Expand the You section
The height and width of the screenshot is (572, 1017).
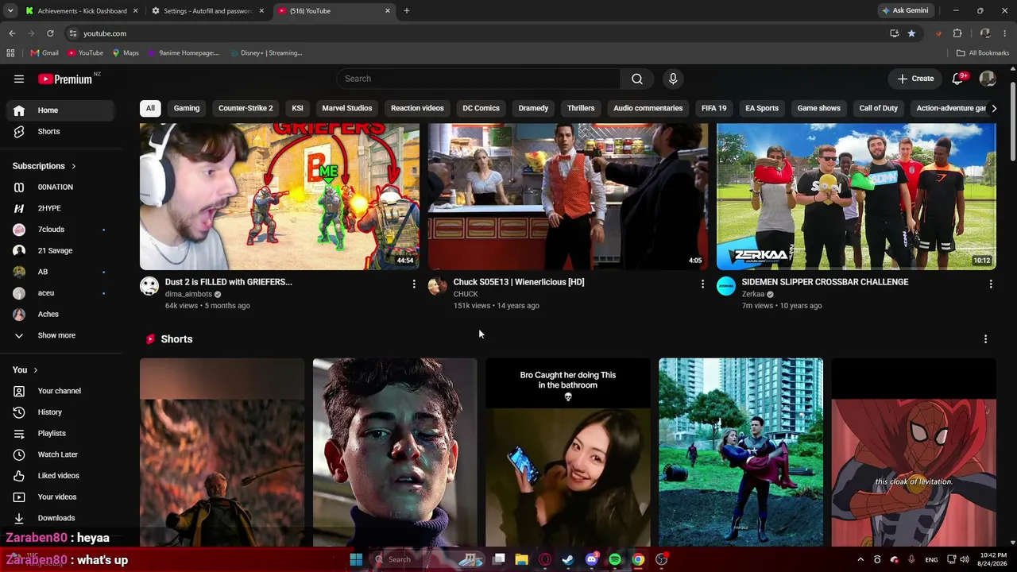point(25,369)
